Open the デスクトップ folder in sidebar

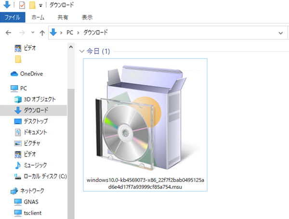[36, 121]
